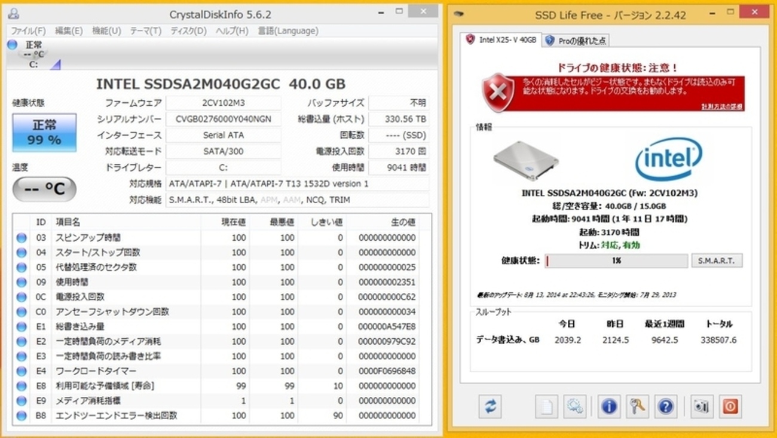Click the 現在値 column header
The height and width of the screenshot is (438, 777).
pos(225,222)
